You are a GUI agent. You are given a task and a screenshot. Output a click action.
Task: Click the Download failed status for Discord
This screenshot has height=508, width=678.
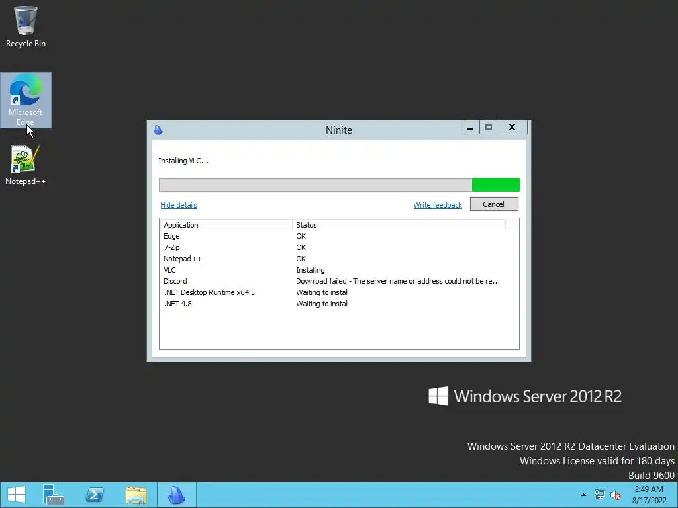pyautogui.click(x=398, y=281)
